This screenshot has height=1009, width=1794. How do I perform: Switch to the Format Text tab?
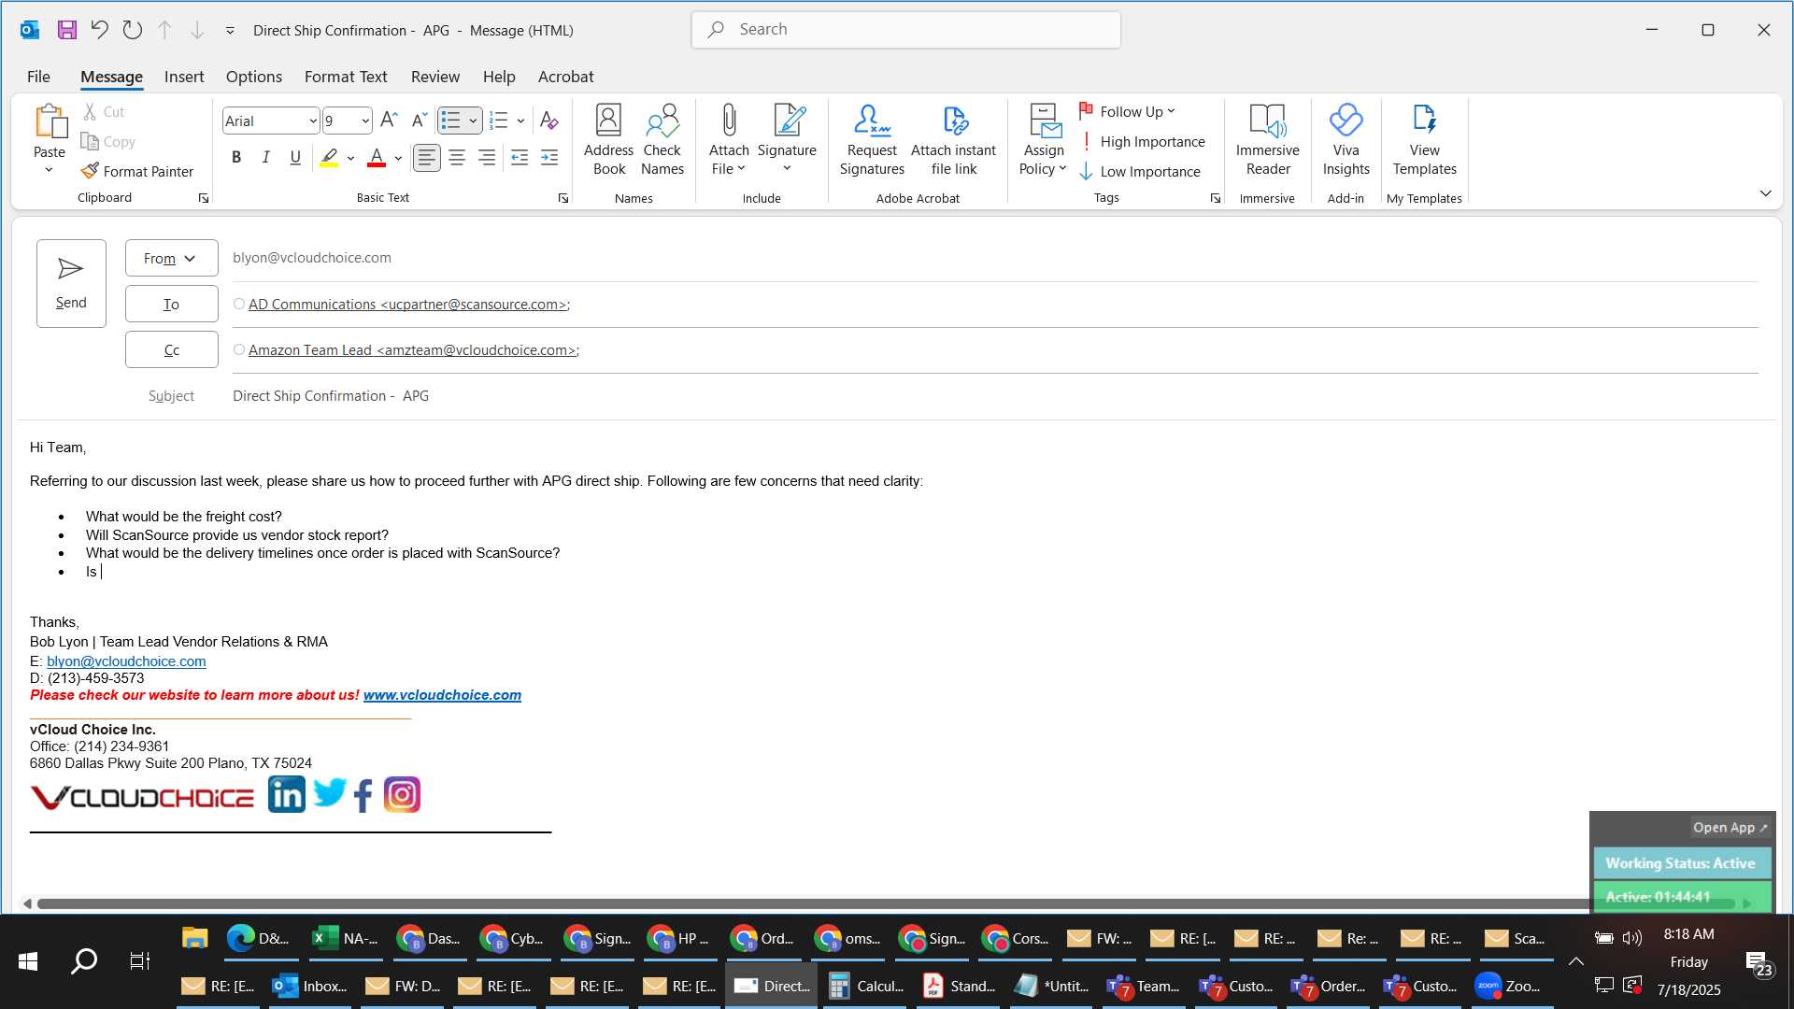click(x=346, y=77)
